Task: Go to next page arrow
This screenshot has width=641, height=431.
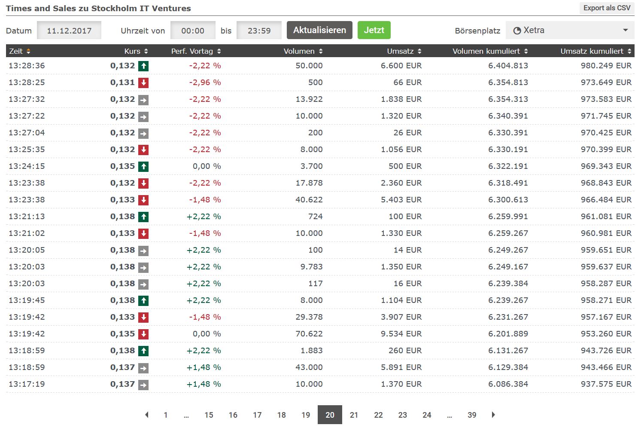Action: 493,415
